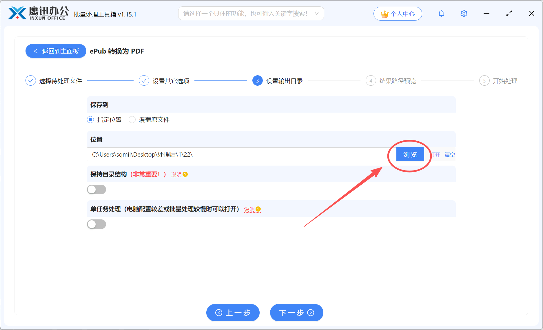Toggle the 保持目录结构 switch

point(96,190)
